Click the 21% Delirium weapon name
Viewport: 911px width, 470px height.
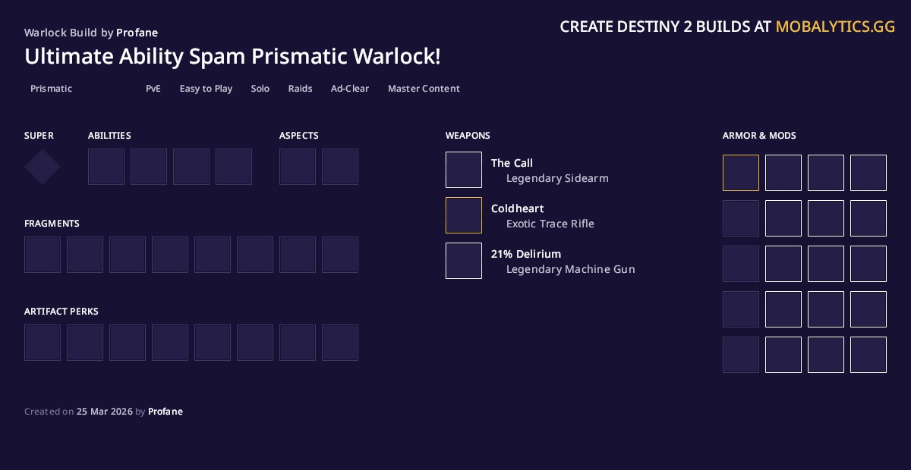526,254
